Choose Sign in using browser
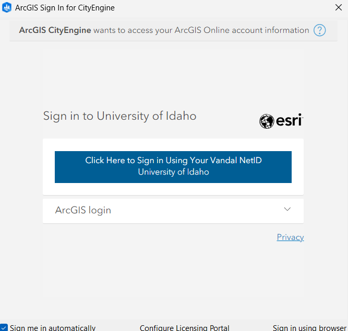The height and width of the screenshot is (331, 348). pyautogui.click(x=309, y=327)
